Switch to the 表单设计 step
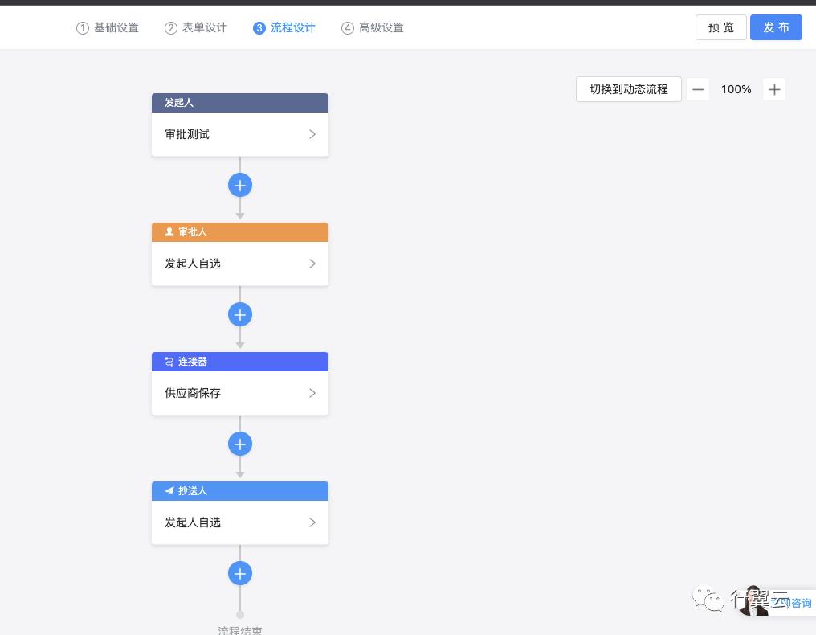The image size is (816, 635). click(195, 27)
